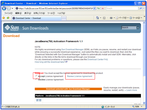
Task: Click the Sun Downloads Search field
Action: [x=129, y=28]
